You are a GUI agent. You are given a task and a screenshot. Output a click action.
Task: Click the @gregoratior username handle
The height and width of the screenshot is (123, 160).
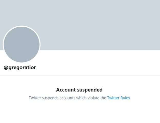tap(20, 68)
